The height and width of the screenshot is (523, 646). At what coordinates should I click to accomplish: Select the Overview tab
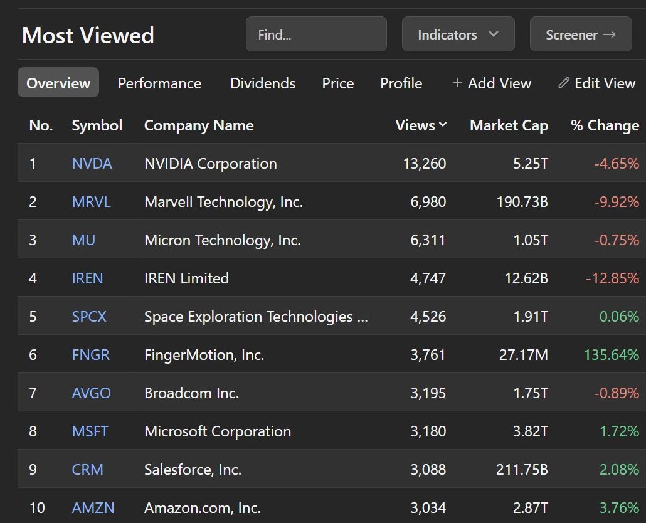[58, 83]
